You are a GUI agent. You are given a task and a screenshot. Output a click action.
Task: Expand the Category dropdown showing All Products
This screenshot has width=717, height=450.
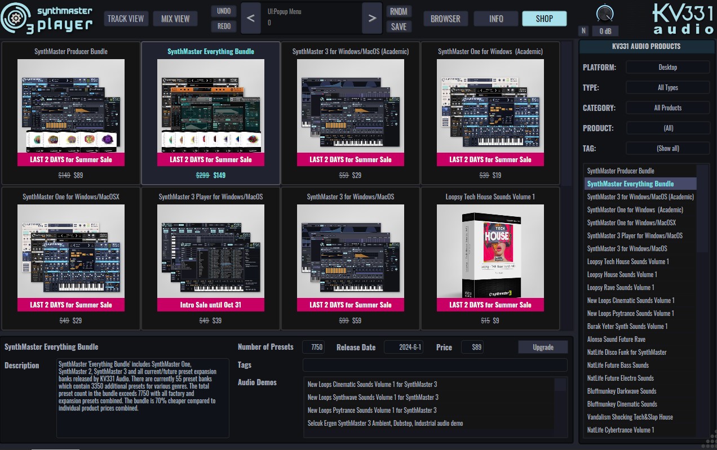click(667, 108)
